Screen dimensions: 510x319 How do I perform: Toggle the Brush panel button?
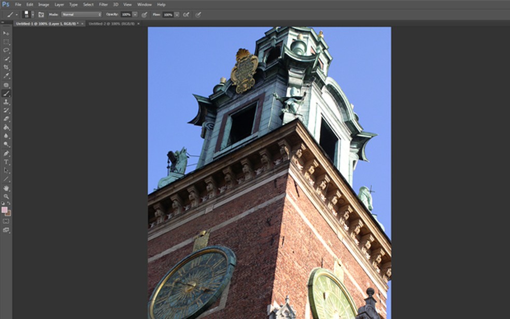(x=41, y=15)
